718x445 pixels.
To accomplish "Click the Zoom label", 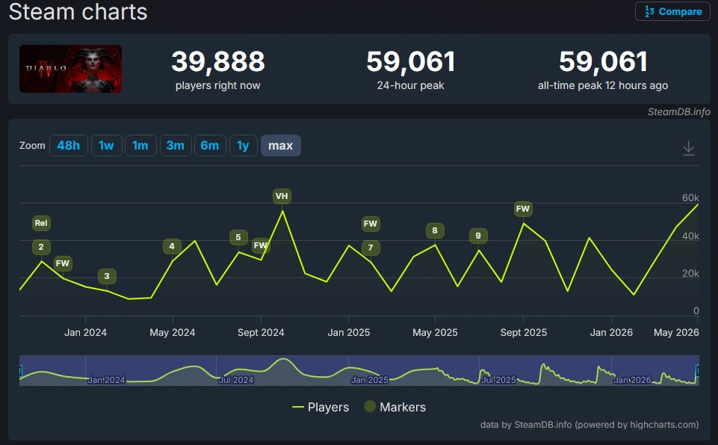I will [32, 146].
